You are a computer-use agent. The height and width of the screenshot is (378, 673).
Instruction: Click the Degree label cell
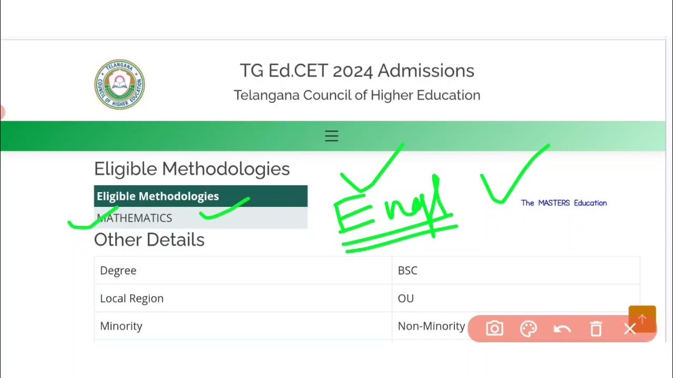[118, 270]
